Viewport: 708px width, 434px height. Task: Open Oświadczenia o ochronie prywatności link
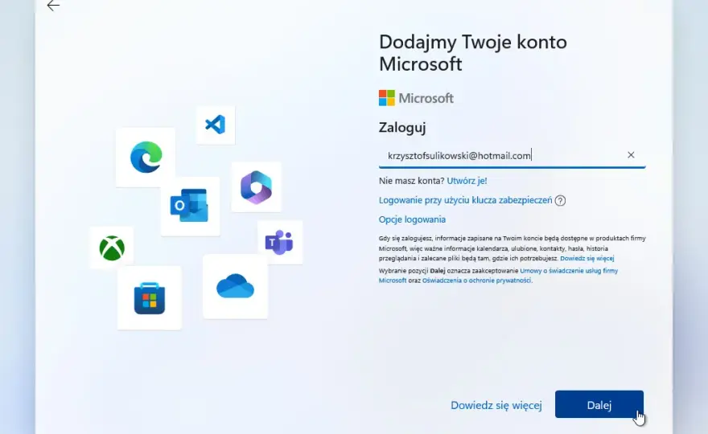(476, 280)
